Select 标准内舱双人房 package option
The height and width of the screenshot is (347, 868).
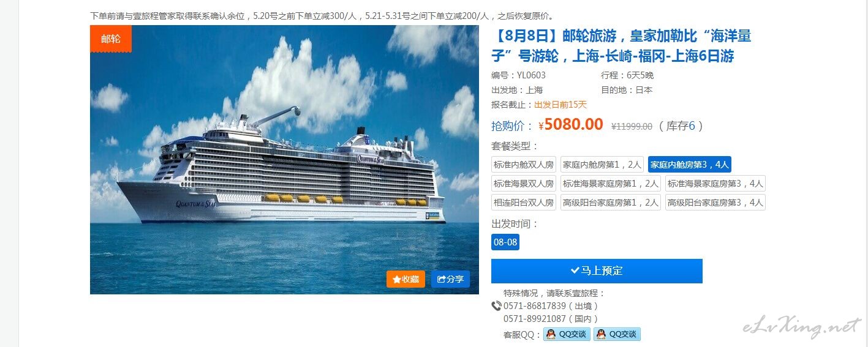pos(524,165)
